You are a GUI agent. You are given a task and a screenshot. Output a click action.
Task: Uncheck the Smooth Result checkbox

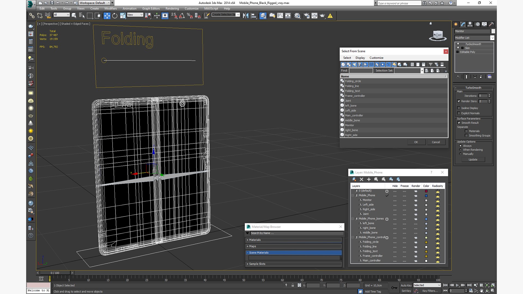coord(459,123)
